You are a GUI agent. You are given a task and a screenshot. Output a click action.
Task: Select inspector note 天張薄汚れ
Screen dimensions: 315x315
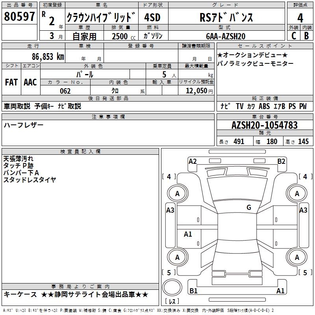[x=18, y=159]
